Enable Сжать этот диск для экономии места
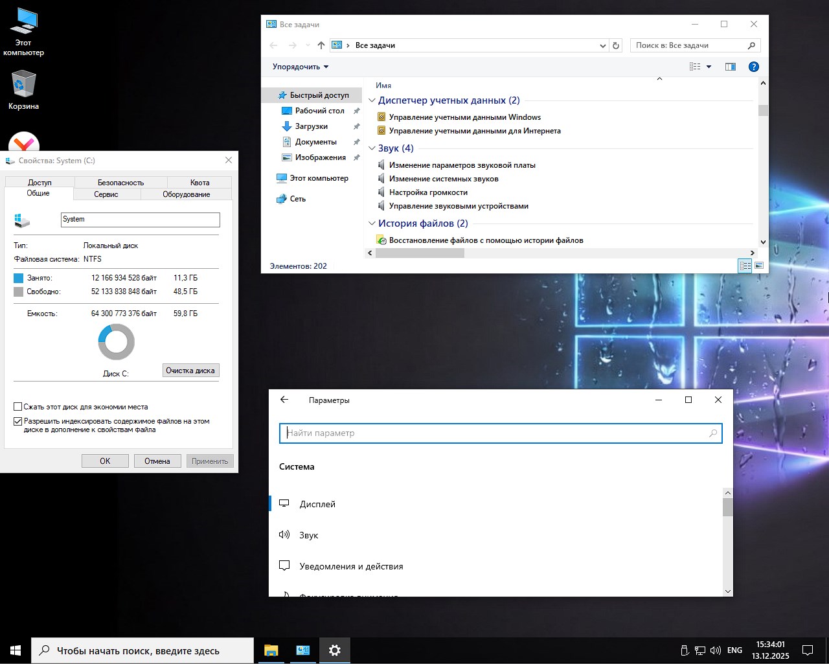The width and height of the screenshot is (829, 664). pos(18,406)
